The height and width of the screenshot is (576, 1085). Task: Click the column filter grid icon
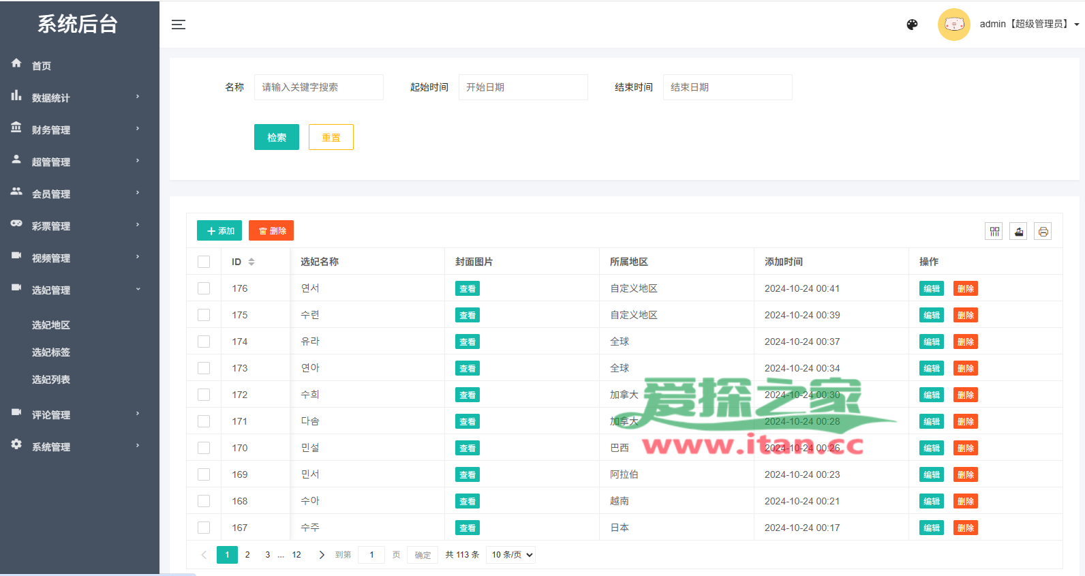point(994,232)
